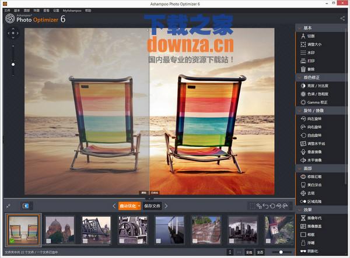The image size is (350, 258).
Task: Go to previous image with left chevron
Action: coord(114,206)
